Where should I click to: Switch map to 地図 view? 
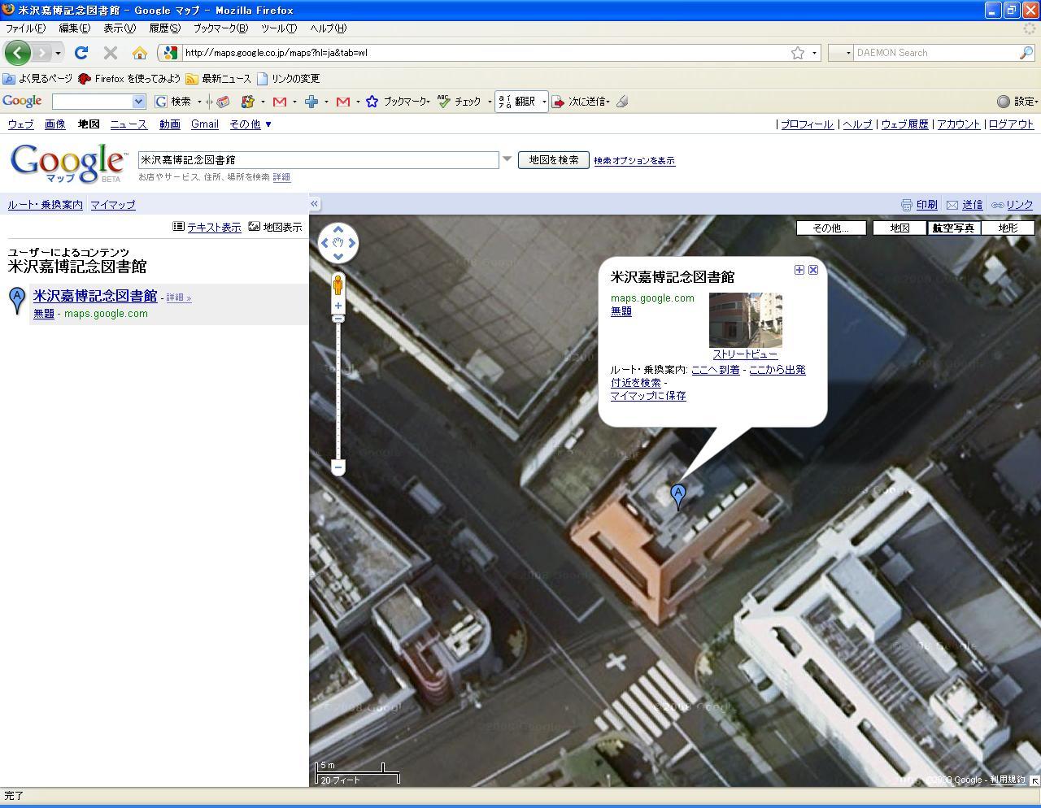(899, 228)
